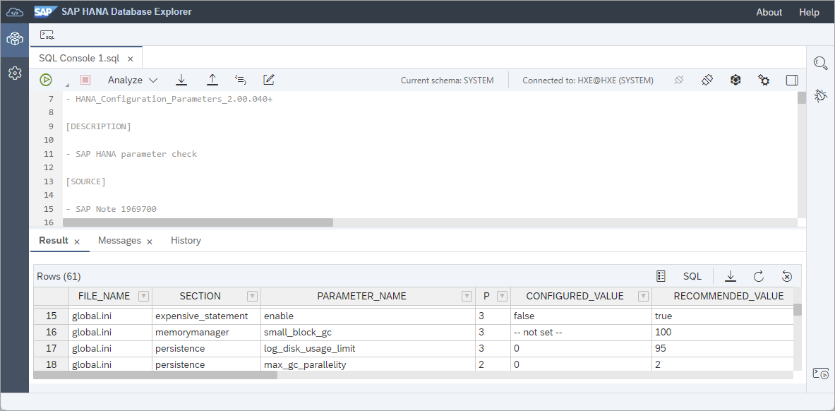Click the SQL button above results
Image resolution: width=835 pixels, height=411 pixels.
(x=692, y=276)
